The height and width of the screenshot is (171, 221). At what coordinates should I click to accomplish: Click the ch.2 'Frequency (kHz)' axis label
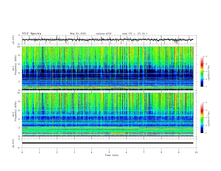(15, 111)
